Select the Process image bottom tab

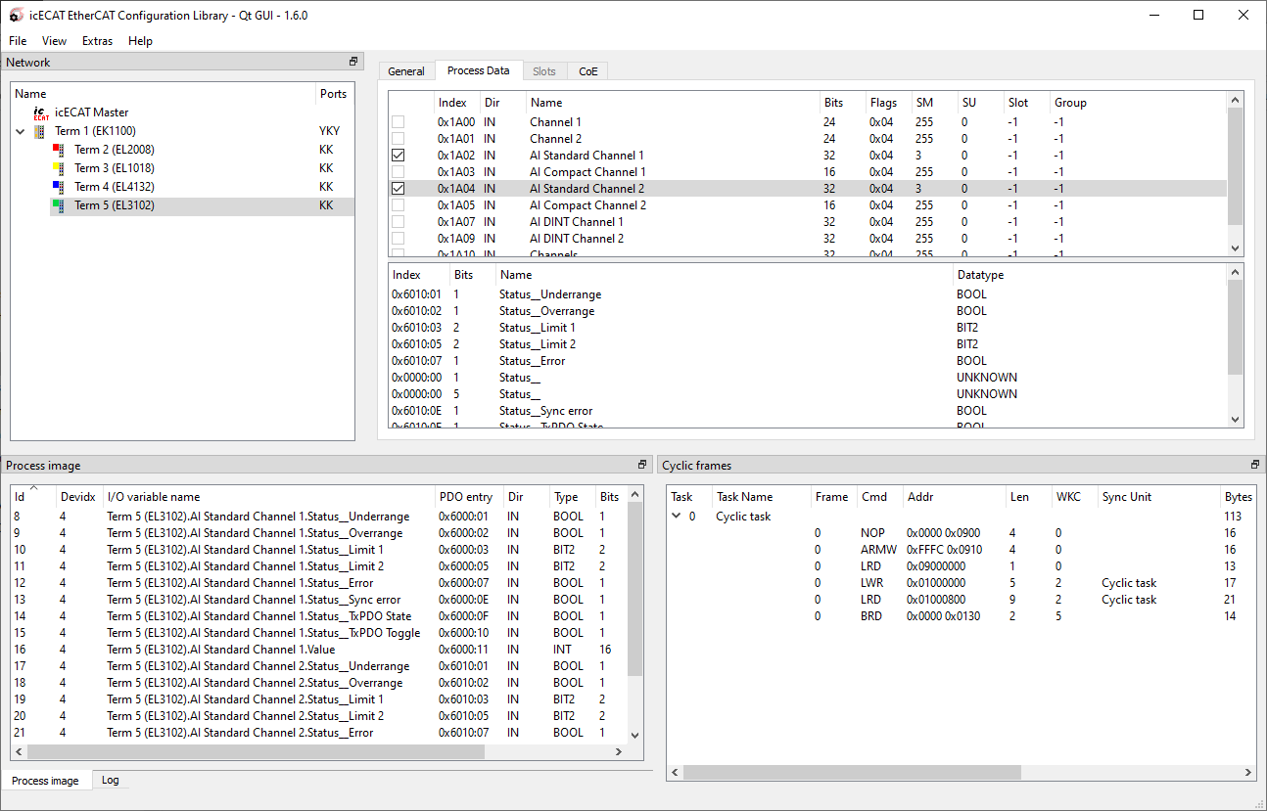(x=45, y=781)
